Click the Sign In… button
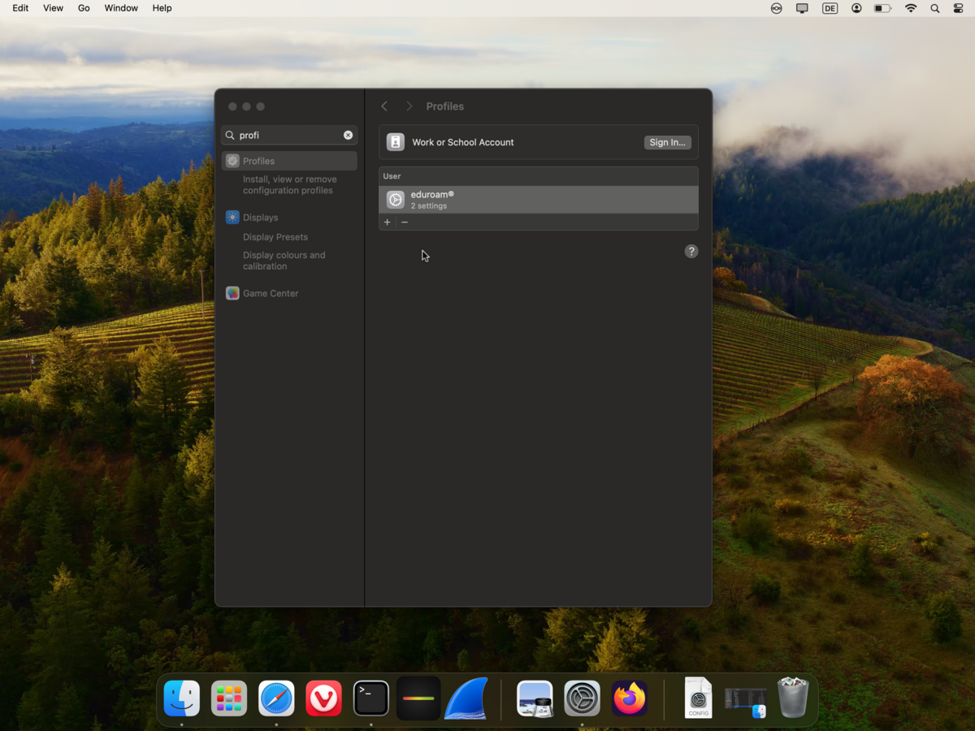Image resolution: width=975 pixels, height=731 pixels. coord(667,142)
